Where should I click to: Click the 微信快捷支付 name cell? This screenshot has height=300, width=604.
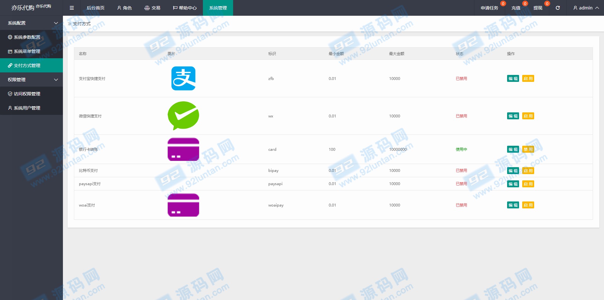point(90,116)
